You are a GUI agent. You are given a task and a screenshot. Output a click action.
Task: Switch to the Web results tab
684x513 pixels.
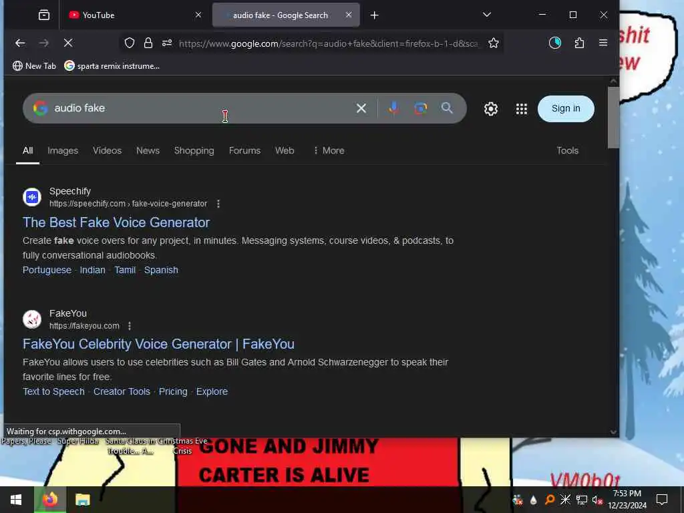[285, 150]
